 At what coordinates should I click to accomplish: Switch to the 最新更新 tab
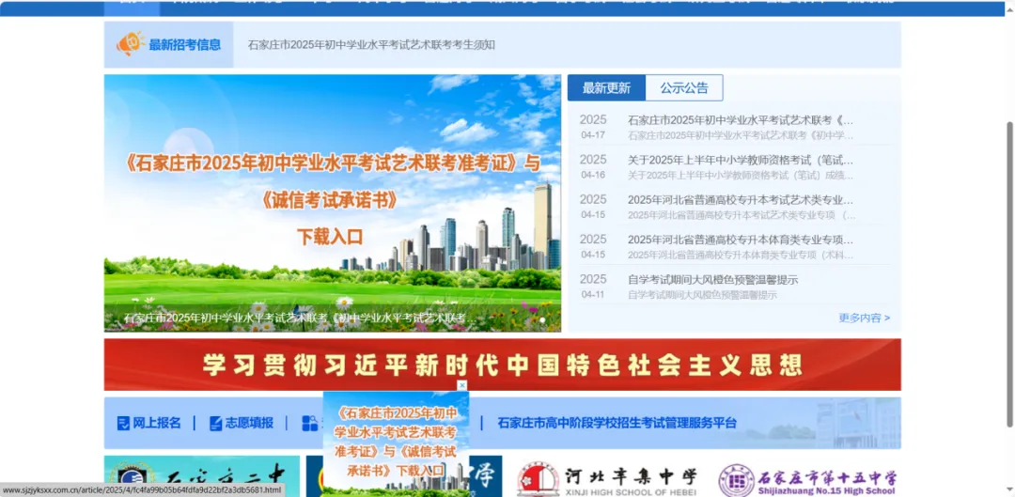tap(606, 88)
